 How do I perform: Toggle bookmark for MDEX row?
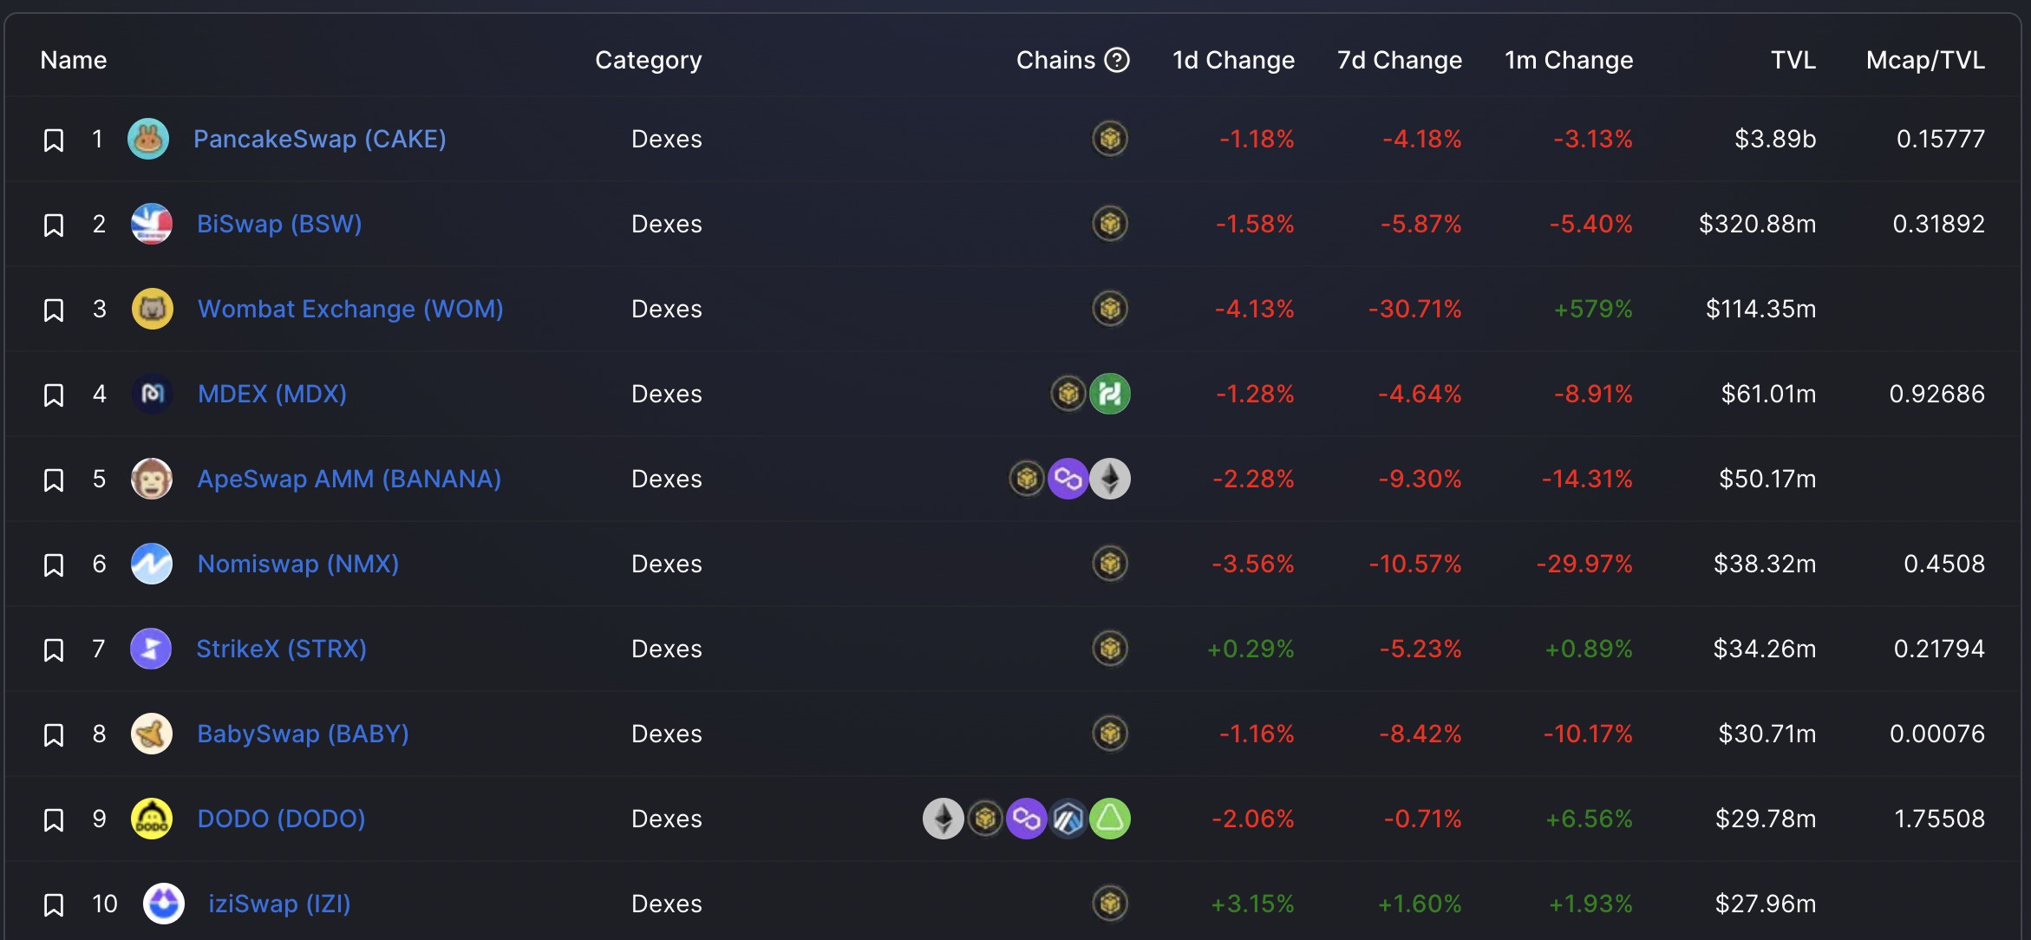pyautogui.click(x=54, y=395)
